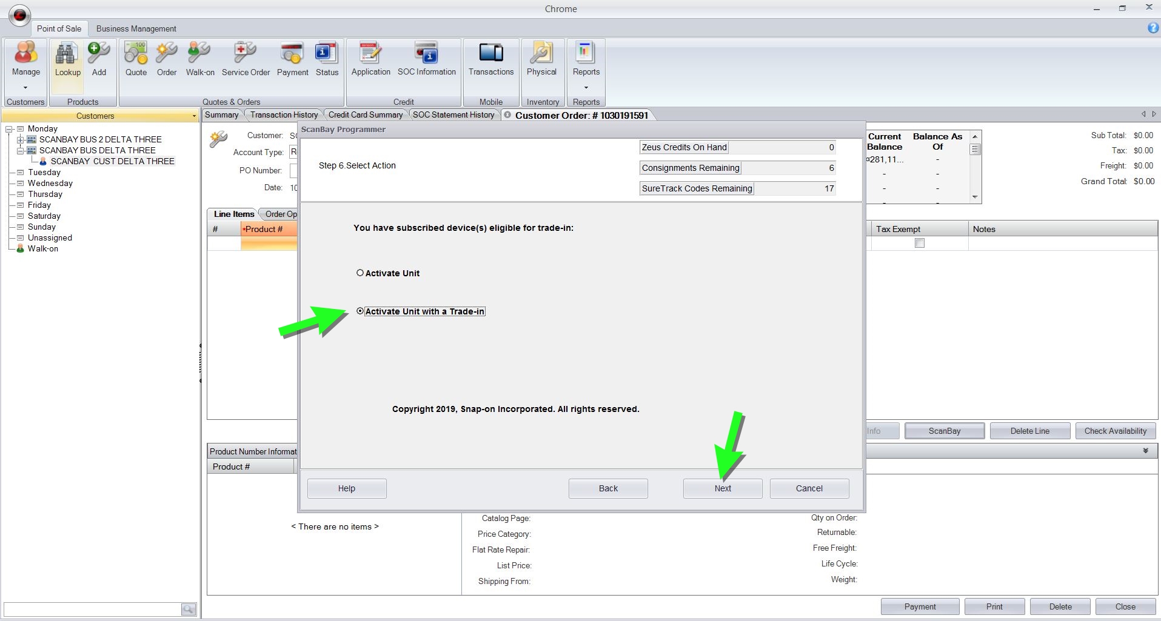Switch to Business Management tab

point(136,28)
